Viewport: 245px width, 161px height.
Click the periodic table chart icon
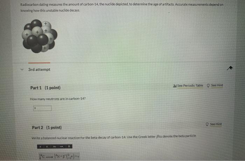pos(175,86)
